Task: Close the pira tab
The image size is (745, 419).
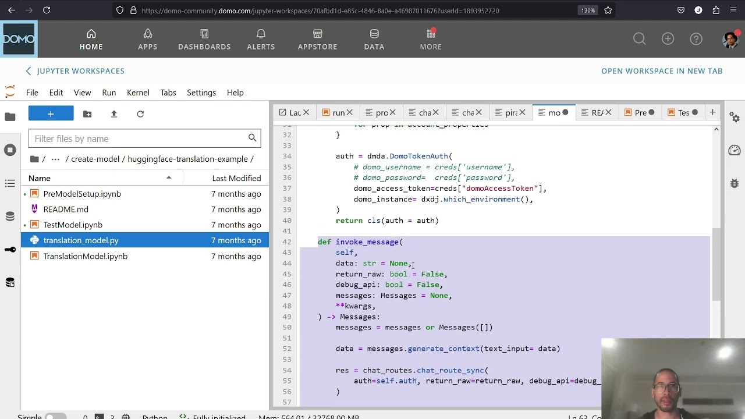Action: point(522,113)
